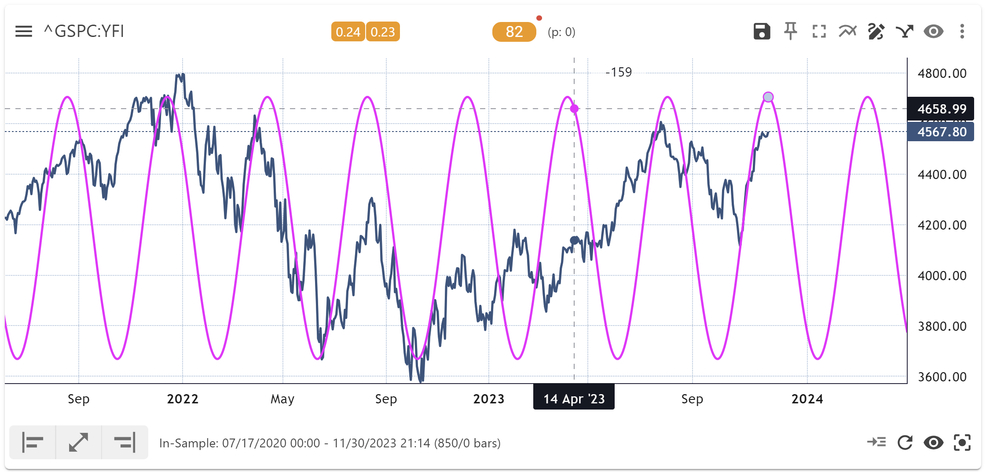Click the 4567.80 current price label
Image resolution: width=986 pixels, height=472 pixels.
941,132
